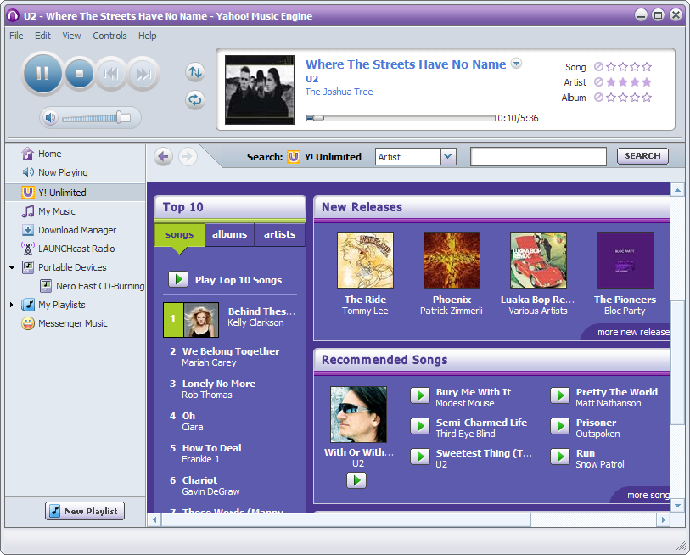Play Bury Me With It
Viewport: 690px width, 555px height.
pos(420,395)
